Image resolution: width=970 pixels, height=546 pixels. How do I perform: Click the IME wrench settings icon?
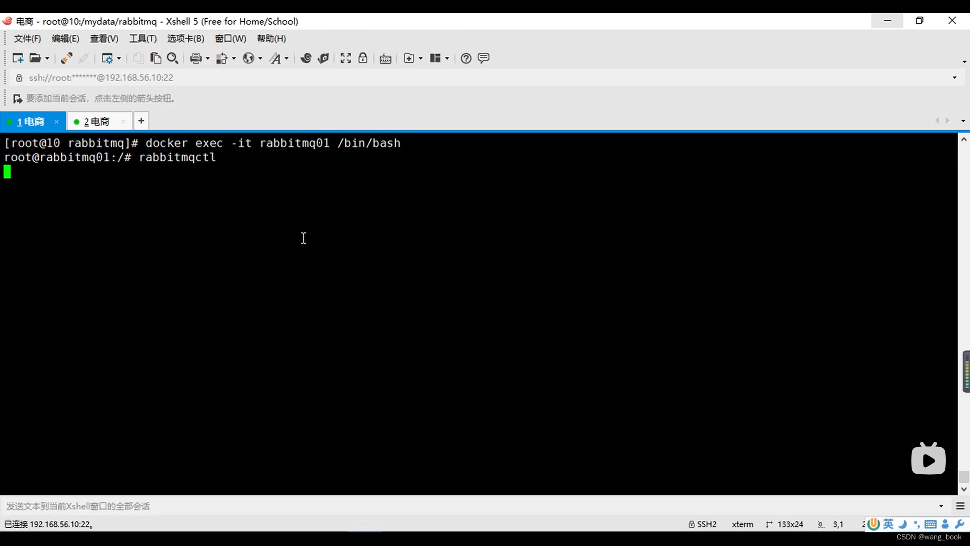coord(959,524)
